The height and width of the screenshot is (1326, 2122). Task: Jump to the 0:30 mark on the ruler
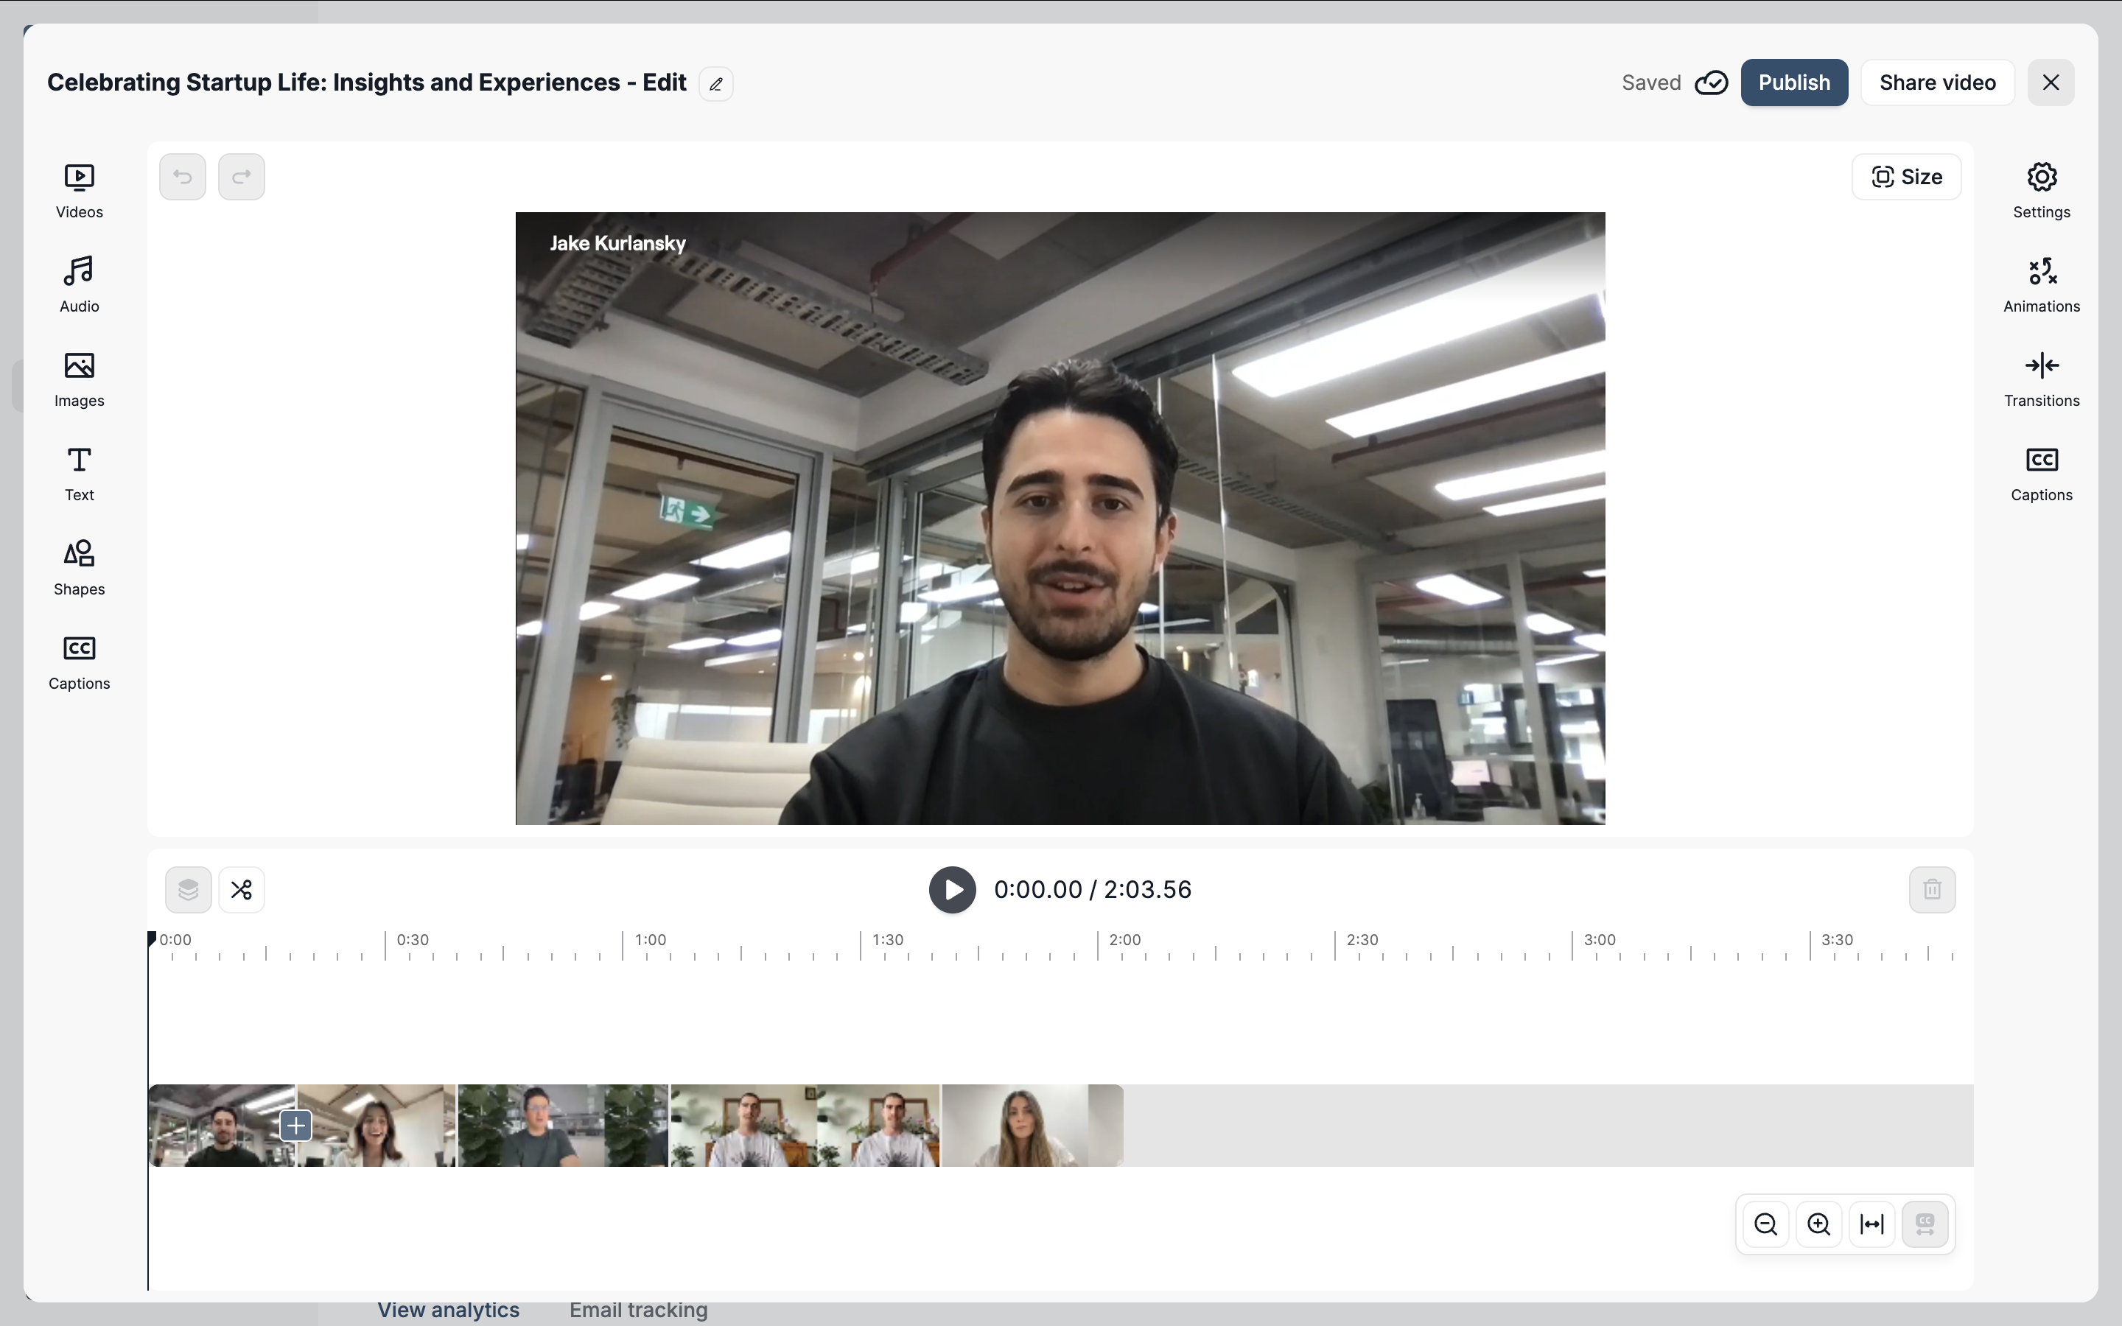(x=412, y=940)
